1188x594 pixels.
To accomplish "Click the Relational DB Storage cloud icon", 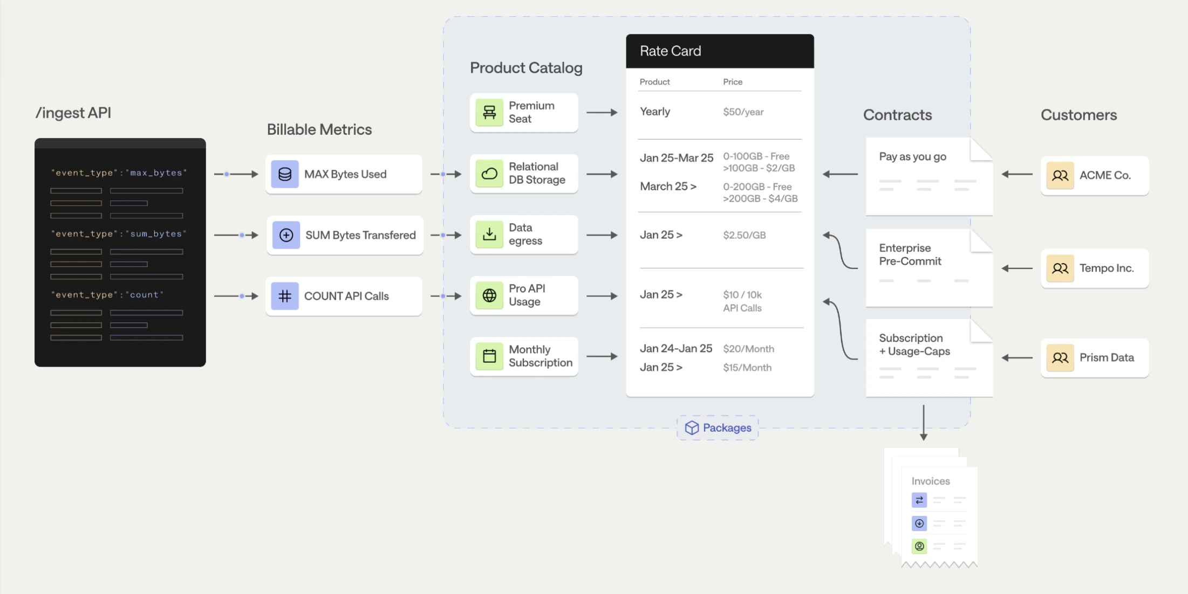I will pos(489,174).
